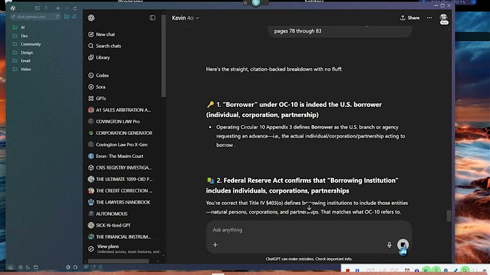Click the window panel icon in bottom bar
Viewport: 490px width, 275px height.
point(35,268)
